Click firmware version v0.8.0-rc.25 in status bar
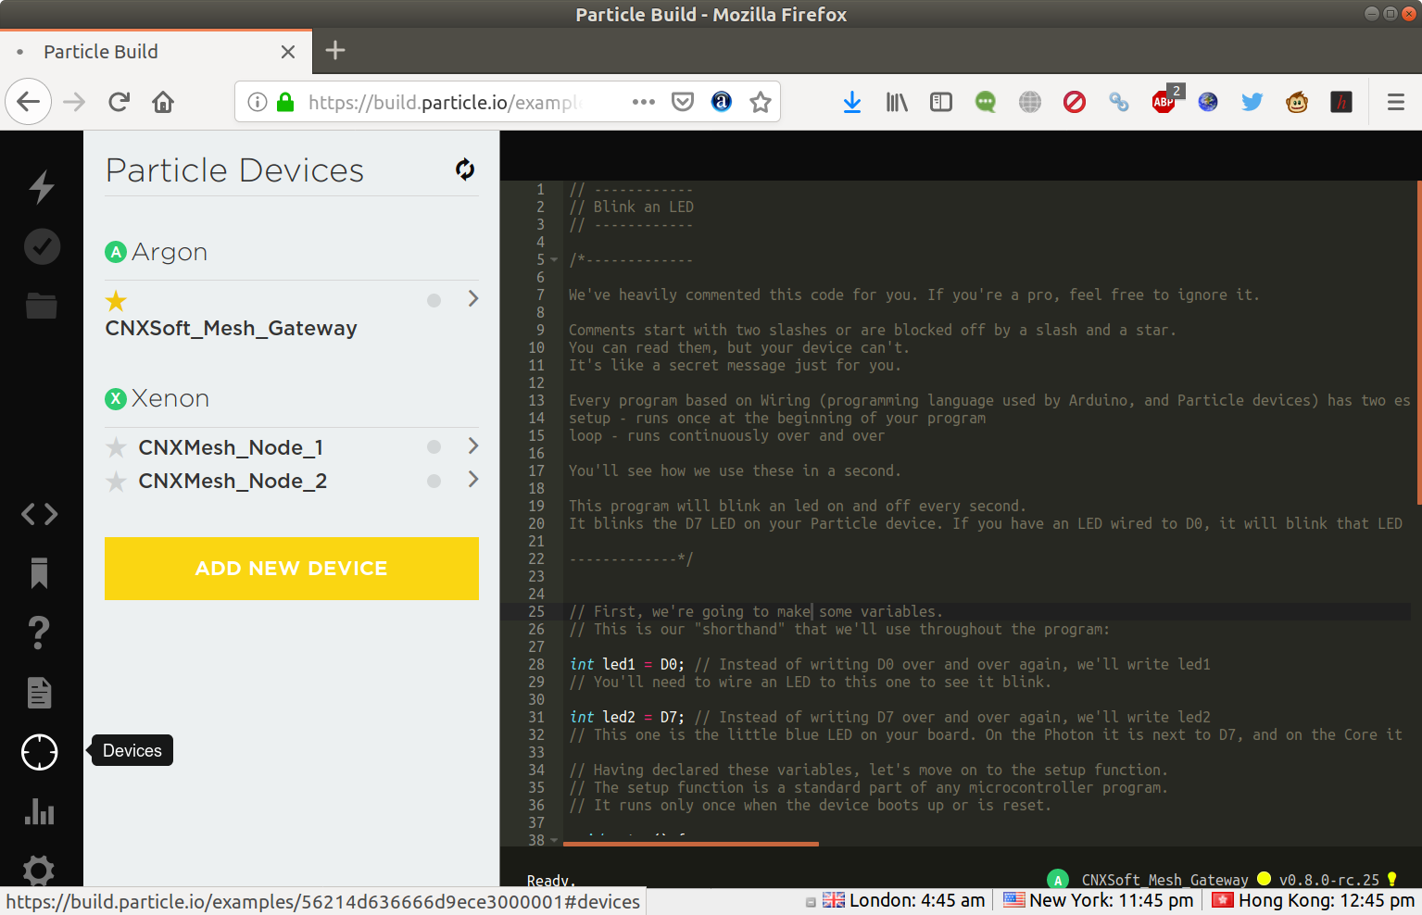 1329,880
